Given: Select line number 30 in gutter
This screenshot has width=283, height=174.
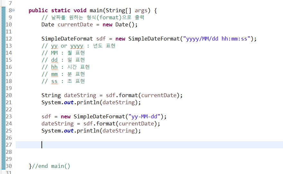Looking at the screenshot, I should [9, 166].
